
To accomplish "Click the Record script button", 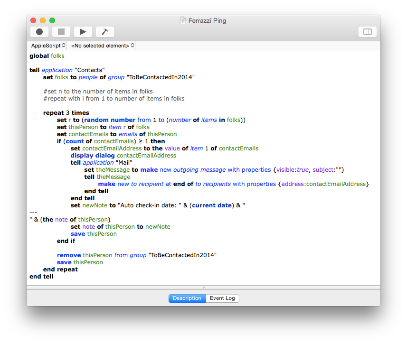I will pos(39,32).
